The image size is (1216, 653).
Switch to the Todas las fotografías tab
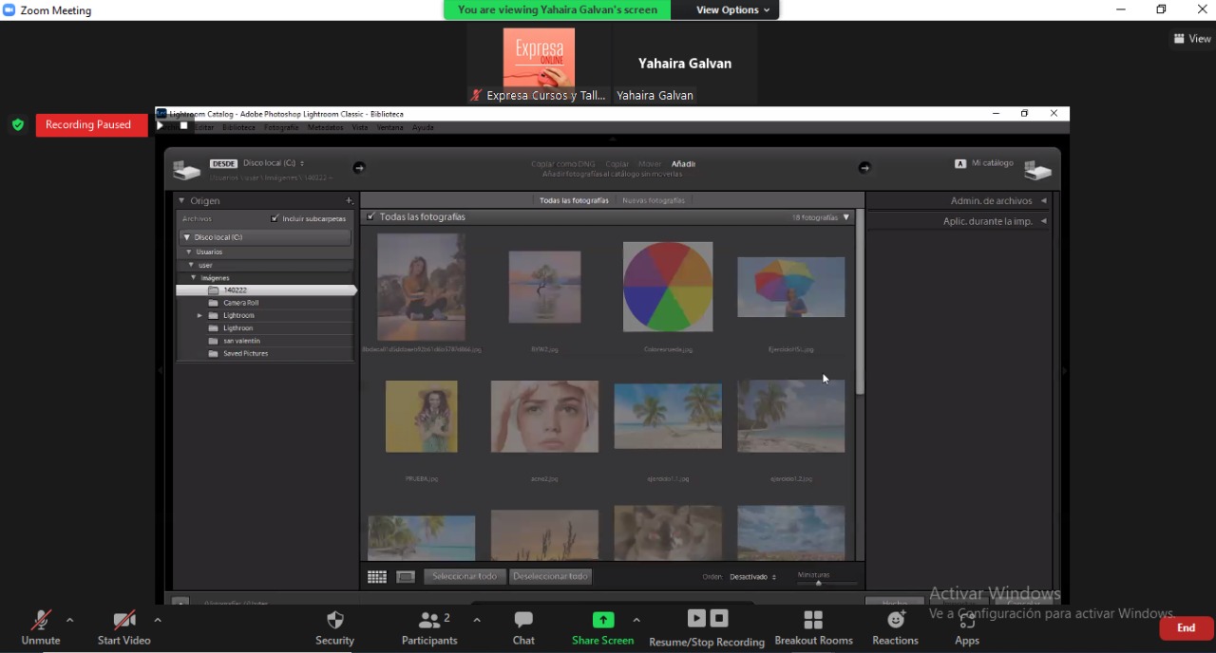coord(574,200)
